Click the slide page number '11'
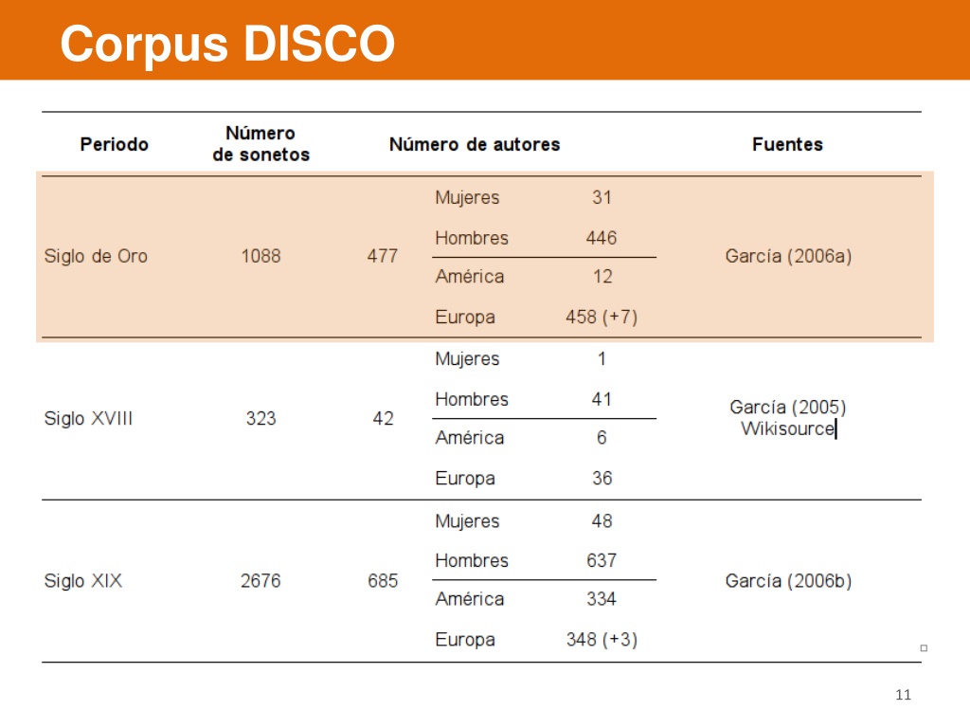The image size is (970, 728). pyautogui.click(x=903, y=695)
